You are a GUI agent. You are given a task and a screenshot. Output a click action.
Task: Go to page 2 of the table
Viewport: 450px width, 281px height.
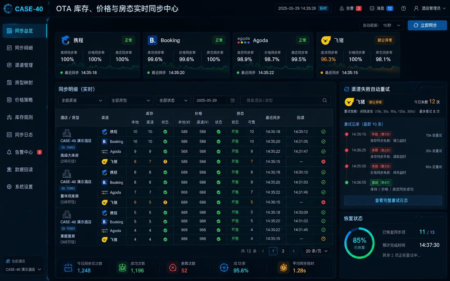(x=283, y=251)
